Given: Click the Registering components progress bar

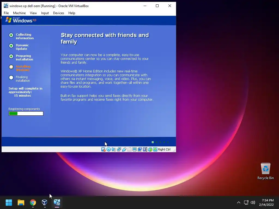Looking at the screenshot, I should [26, 113].
